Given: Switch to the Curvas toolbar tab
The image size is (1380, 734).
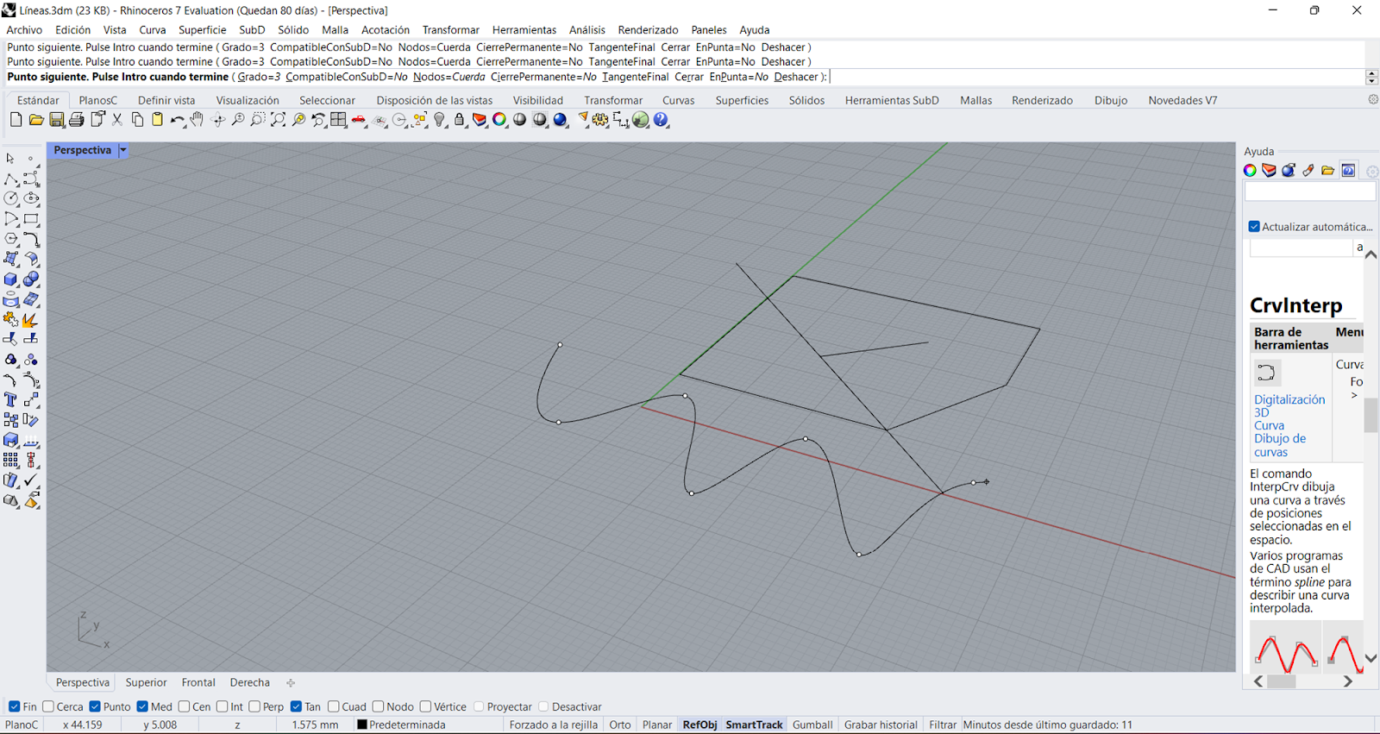Looking at the screenshot, I should 678,100.
